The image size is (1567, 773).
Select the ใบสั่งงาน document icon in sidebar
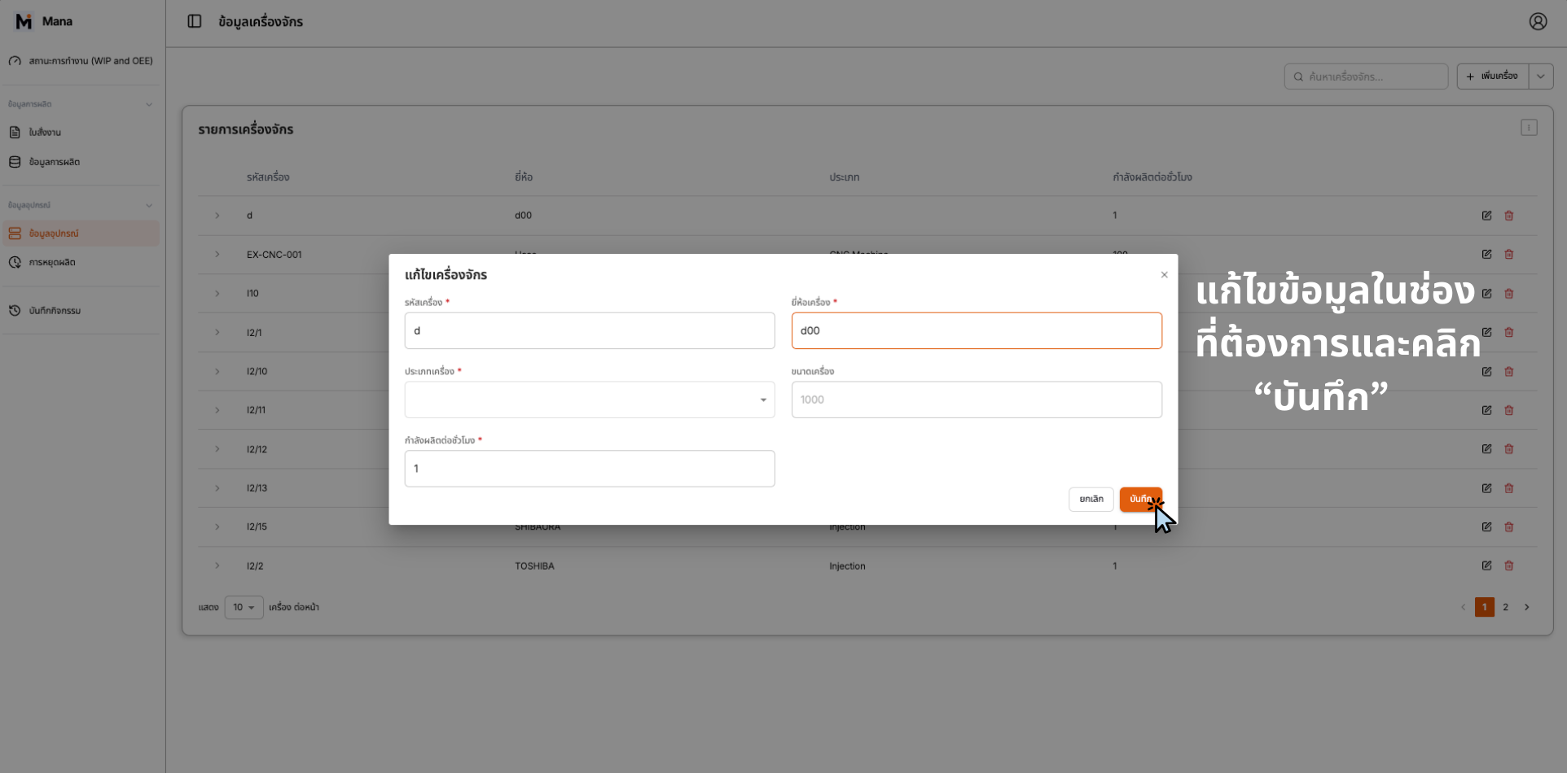point(15,131)
